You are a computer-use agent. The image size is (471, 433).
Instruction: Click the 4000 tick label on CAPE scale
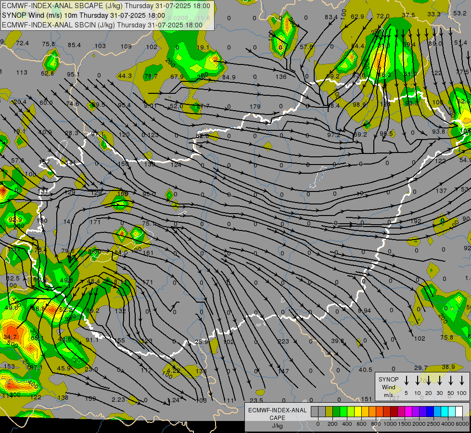pos(448,424)
